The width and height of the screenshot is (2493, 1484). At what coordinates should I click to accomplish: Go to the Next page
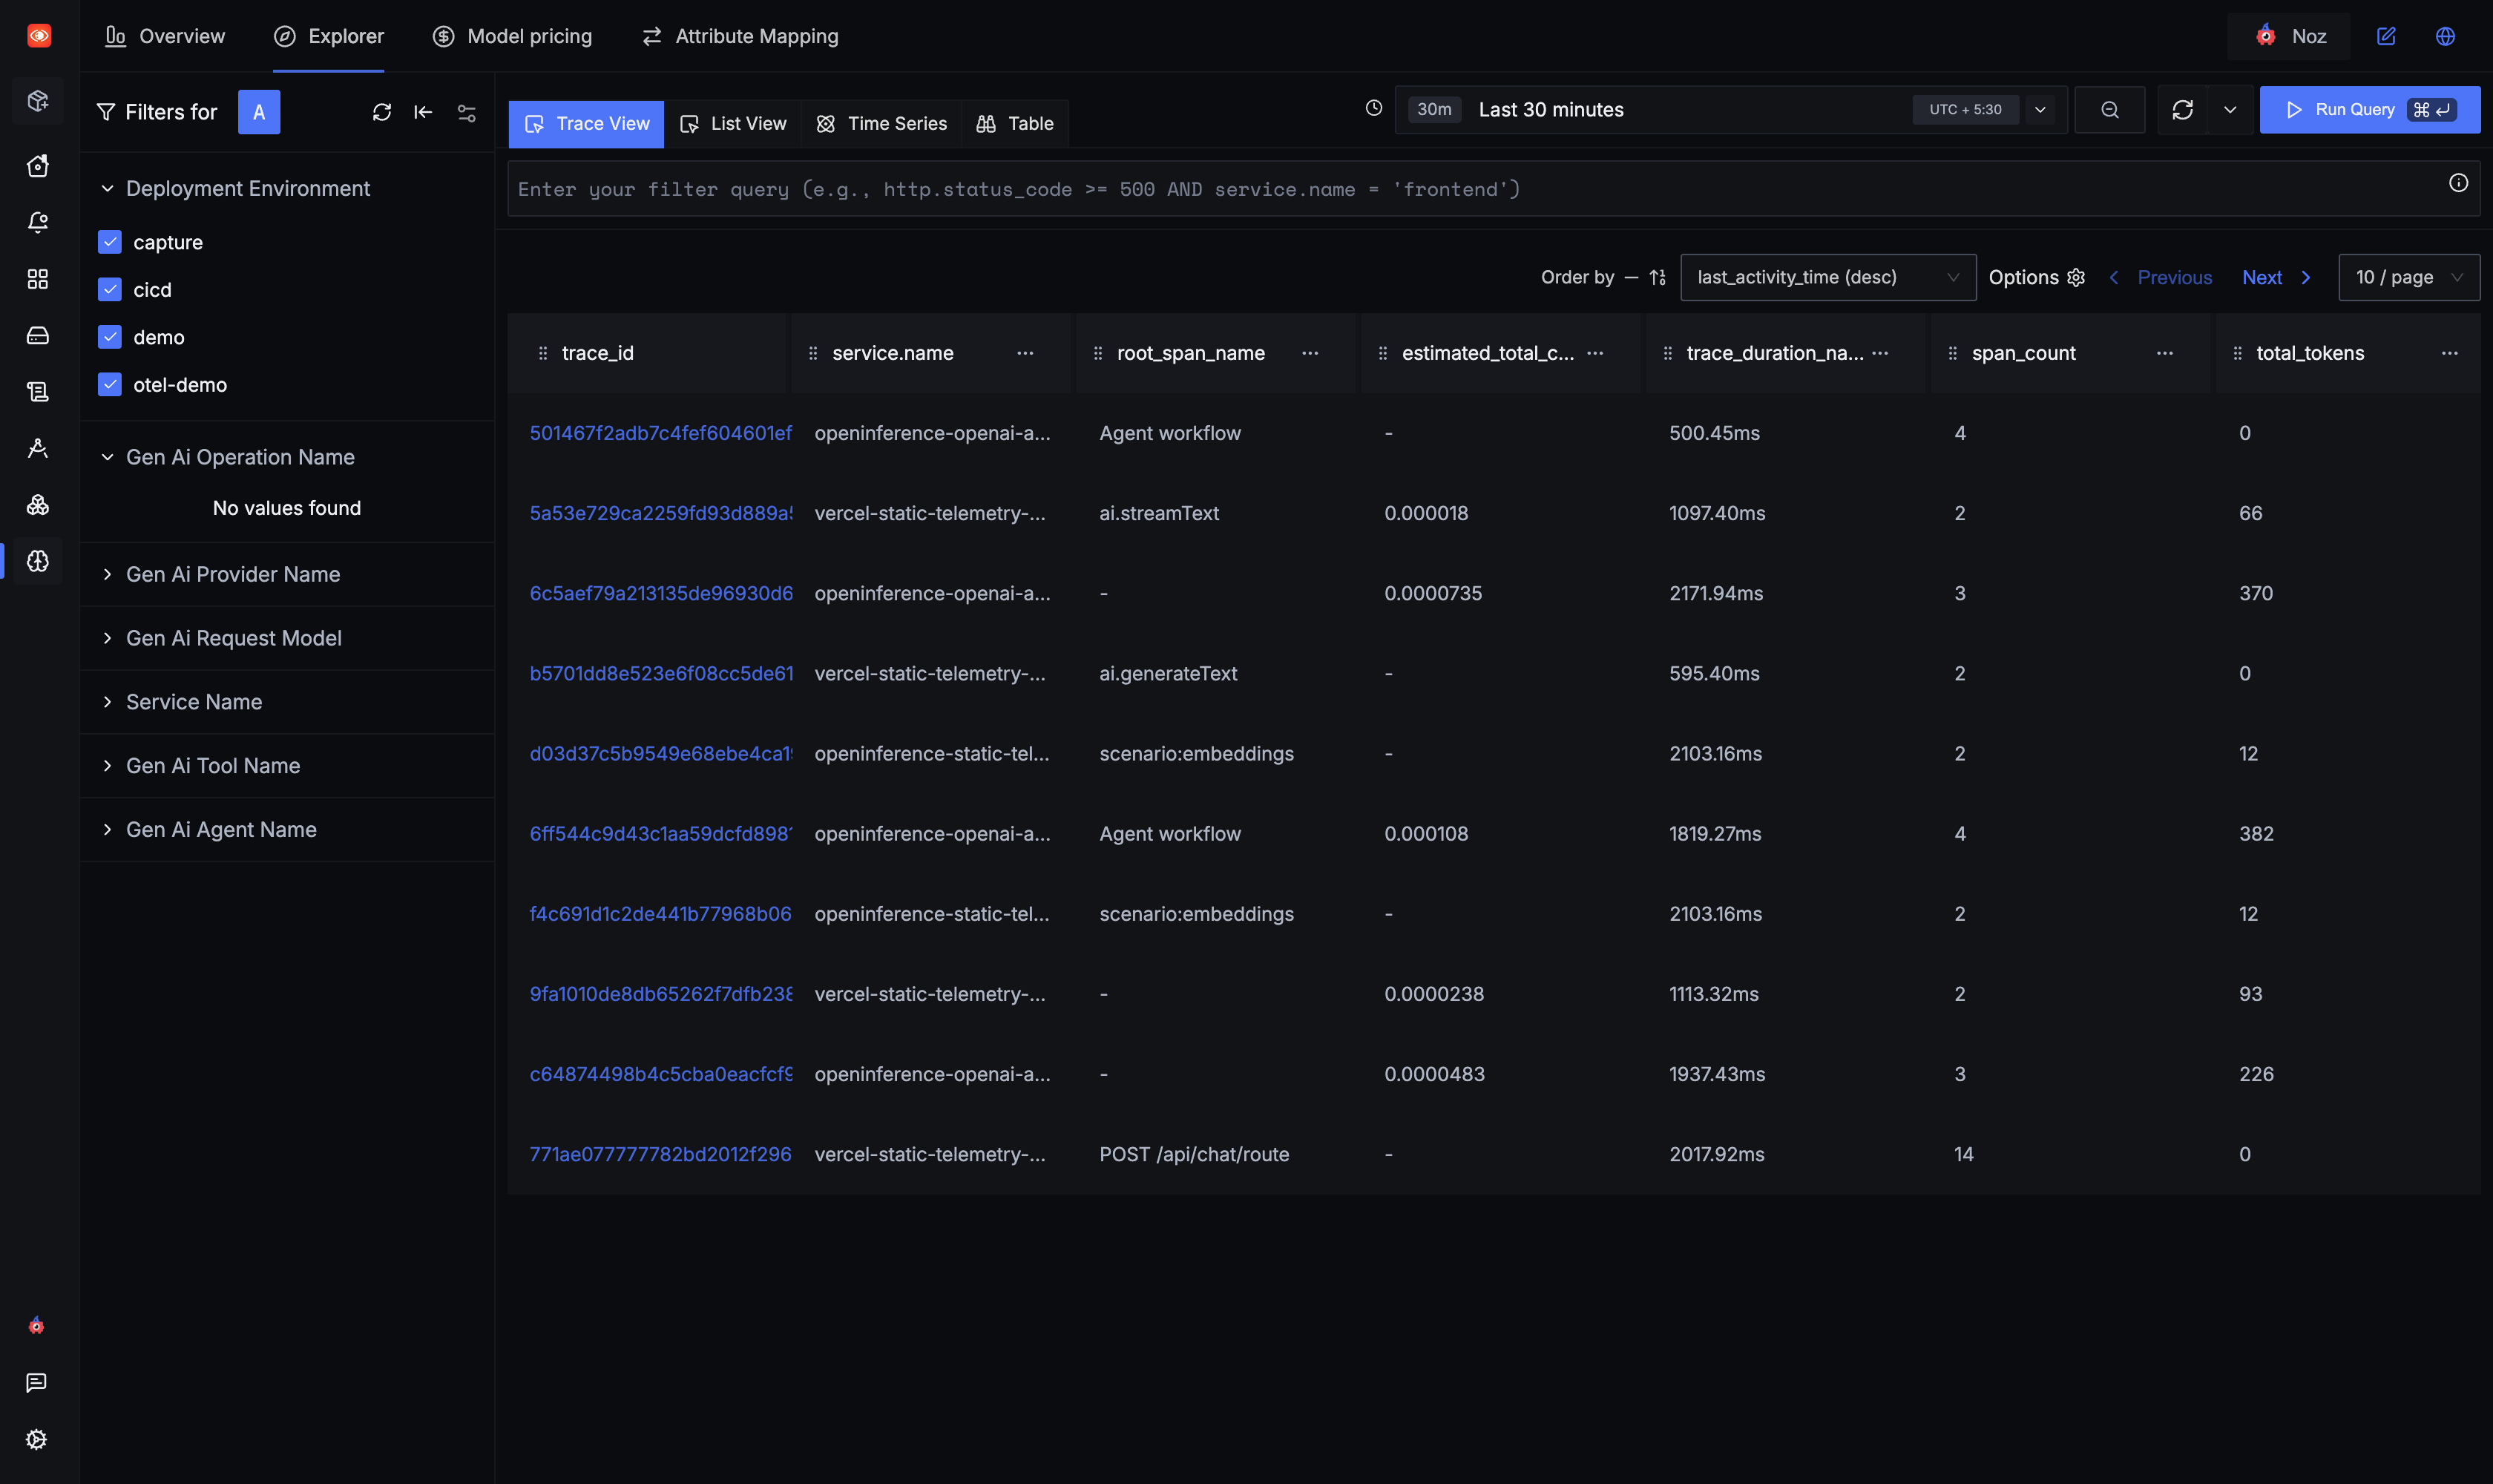[2276, 277]
